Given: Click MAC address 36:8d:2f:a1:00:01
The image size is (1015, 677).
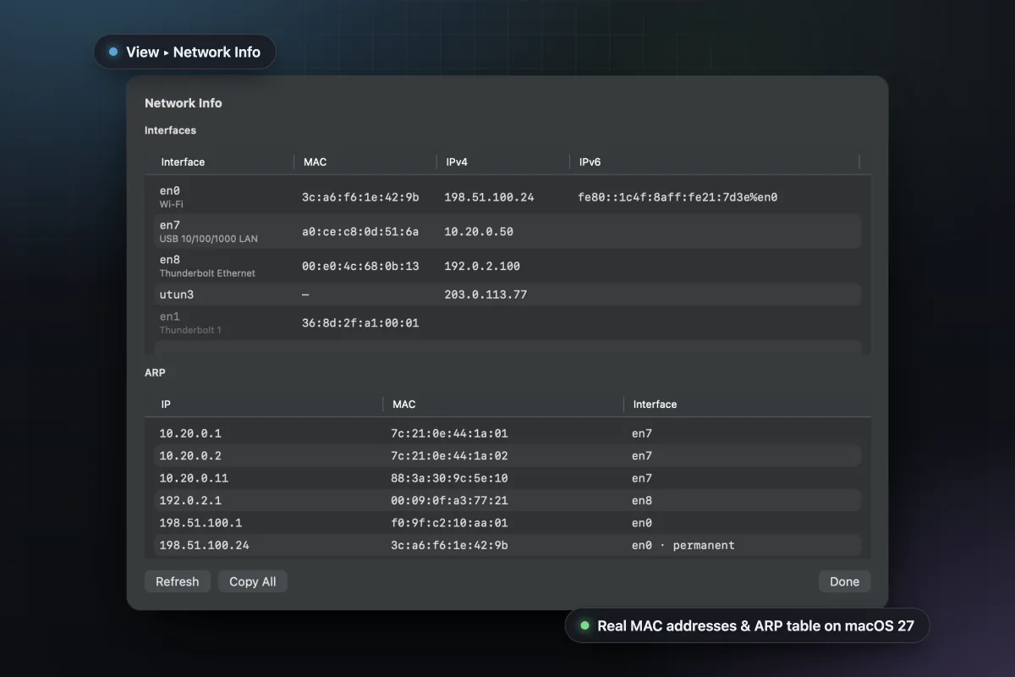Looking at the screenshot, I should coord(360,322).
